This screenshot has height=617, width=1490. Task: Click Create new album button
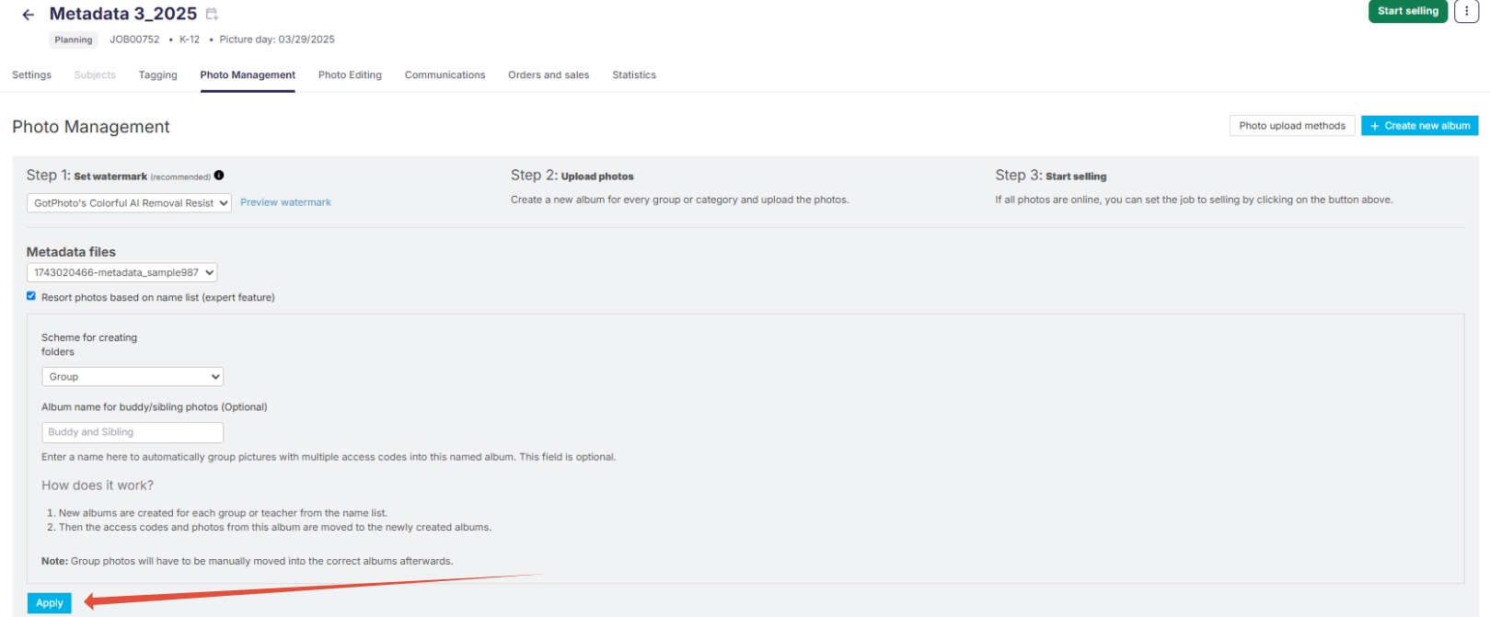1420,126
